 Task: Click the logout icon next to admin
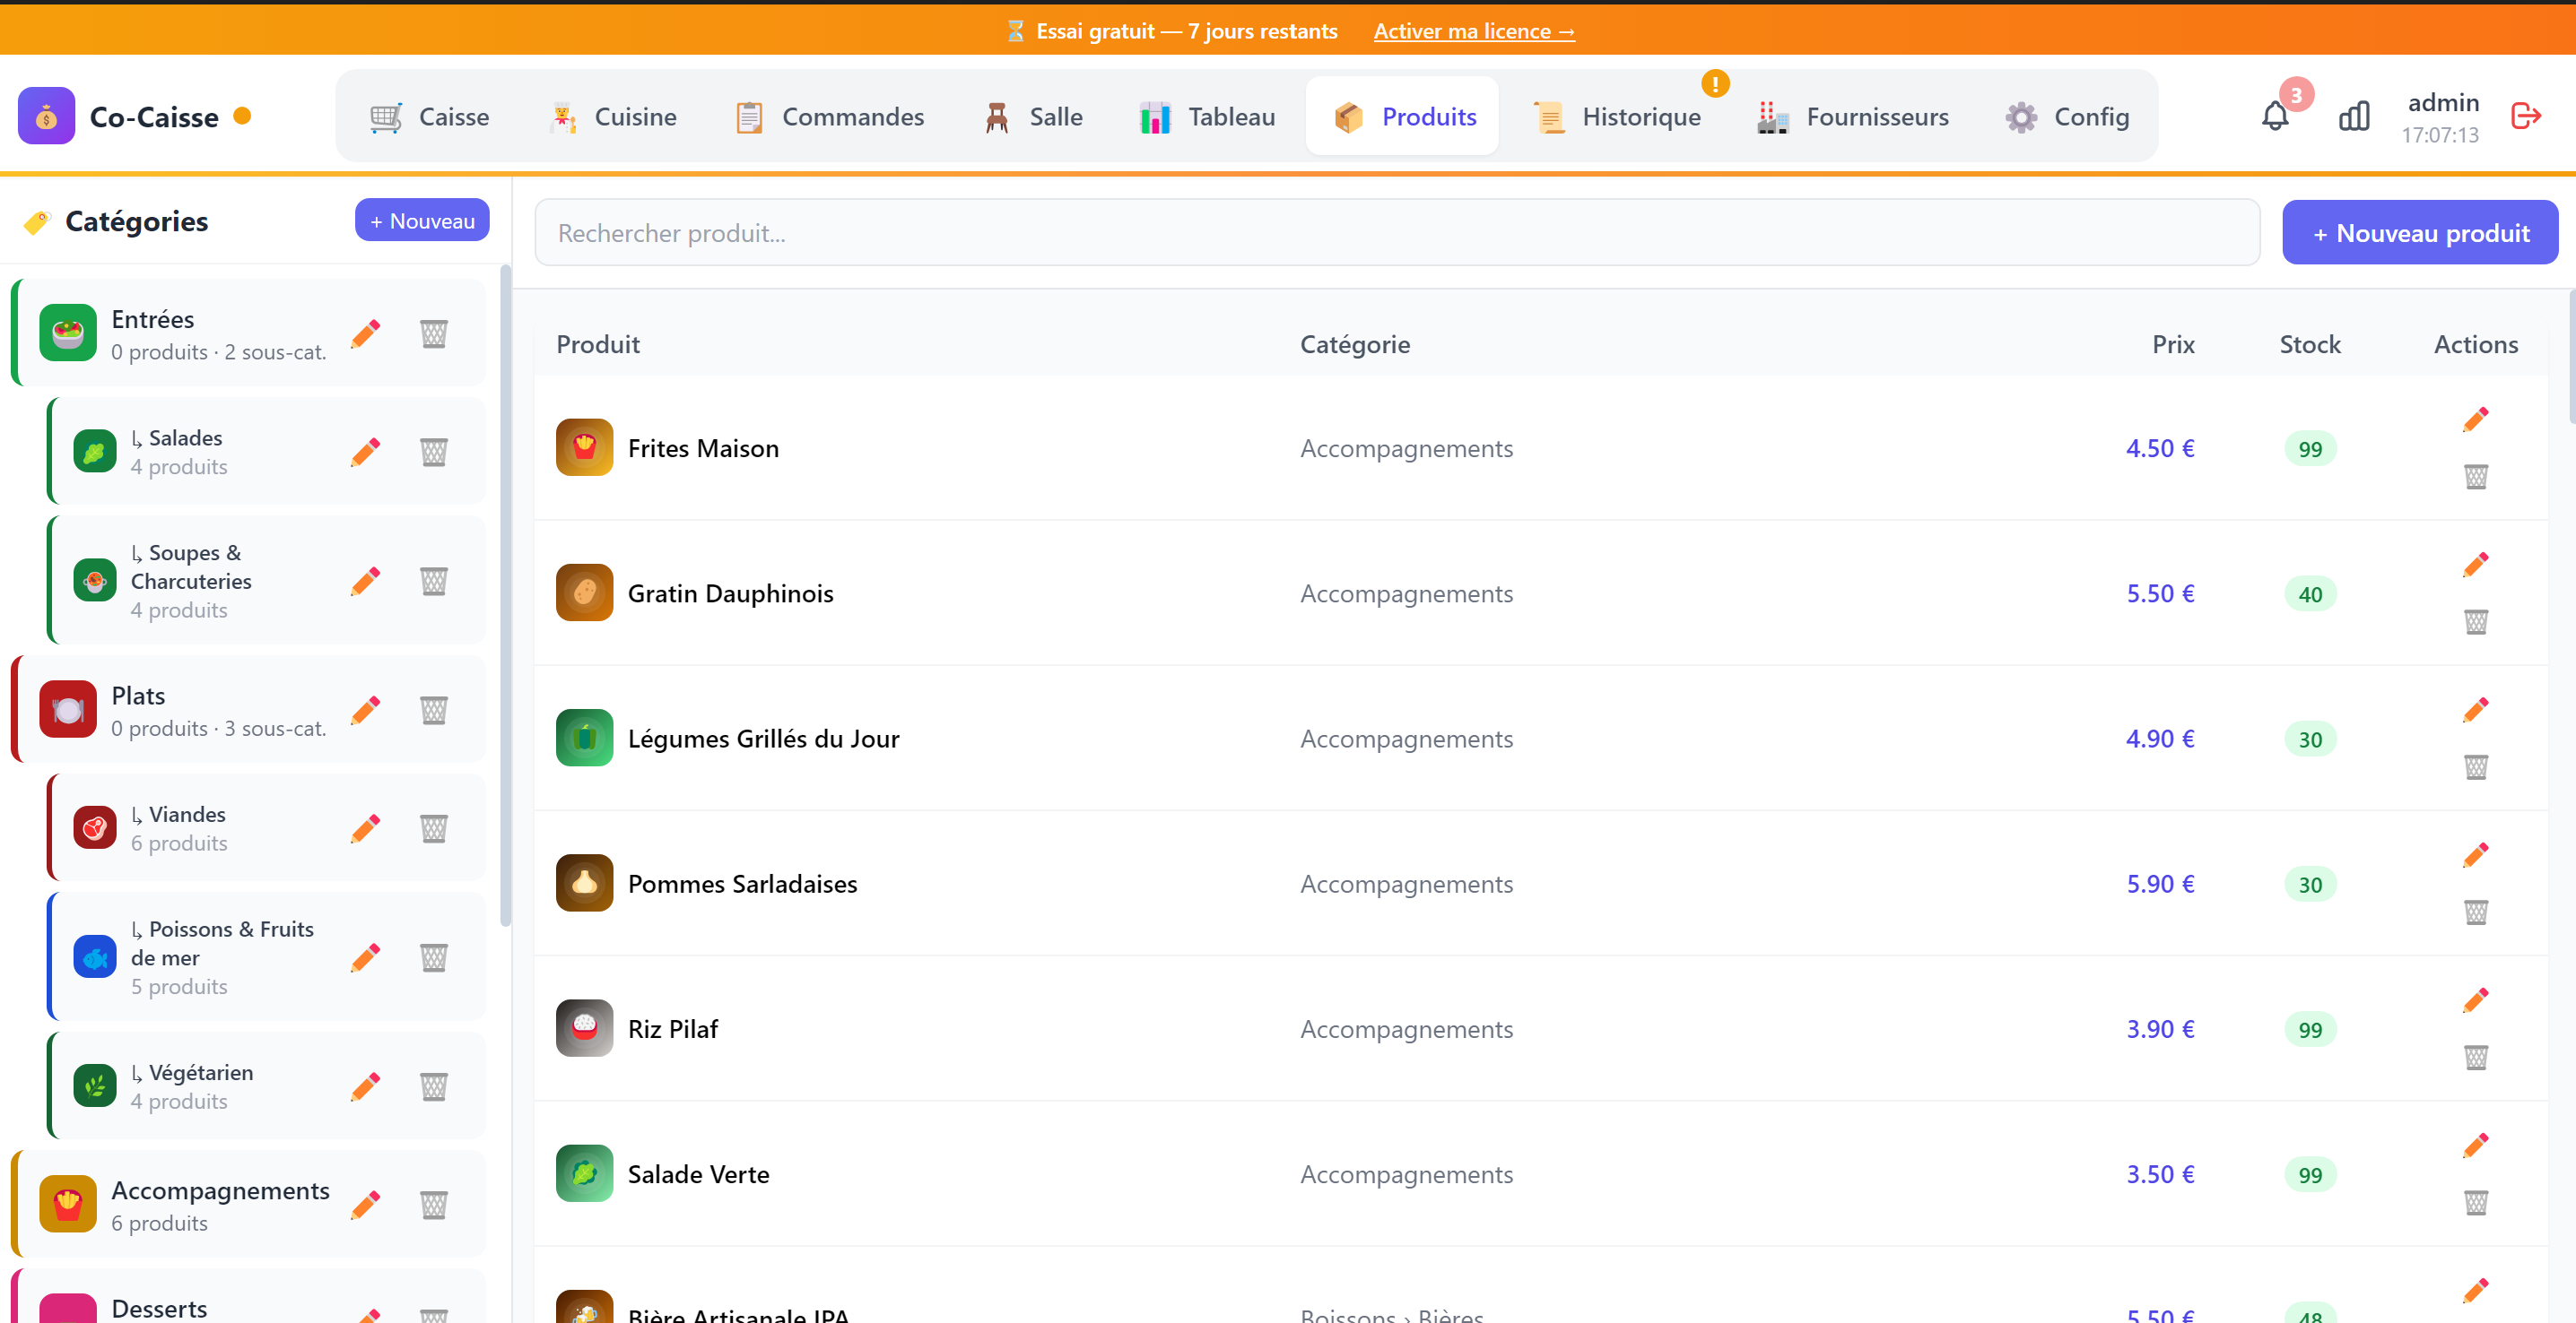tap(2526, 117)
